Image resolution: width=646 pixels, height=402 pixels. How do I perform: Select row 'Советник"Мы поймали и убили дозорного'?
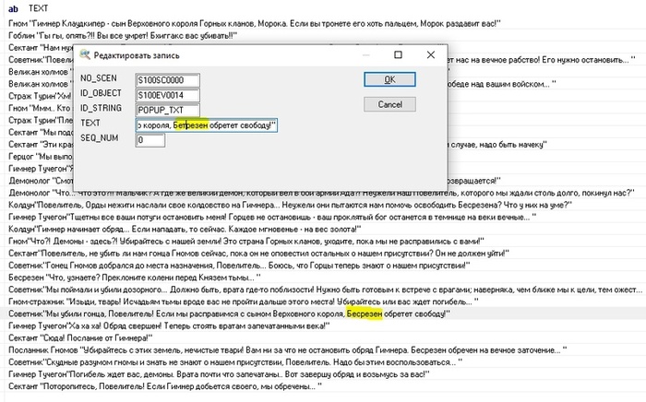323,290
